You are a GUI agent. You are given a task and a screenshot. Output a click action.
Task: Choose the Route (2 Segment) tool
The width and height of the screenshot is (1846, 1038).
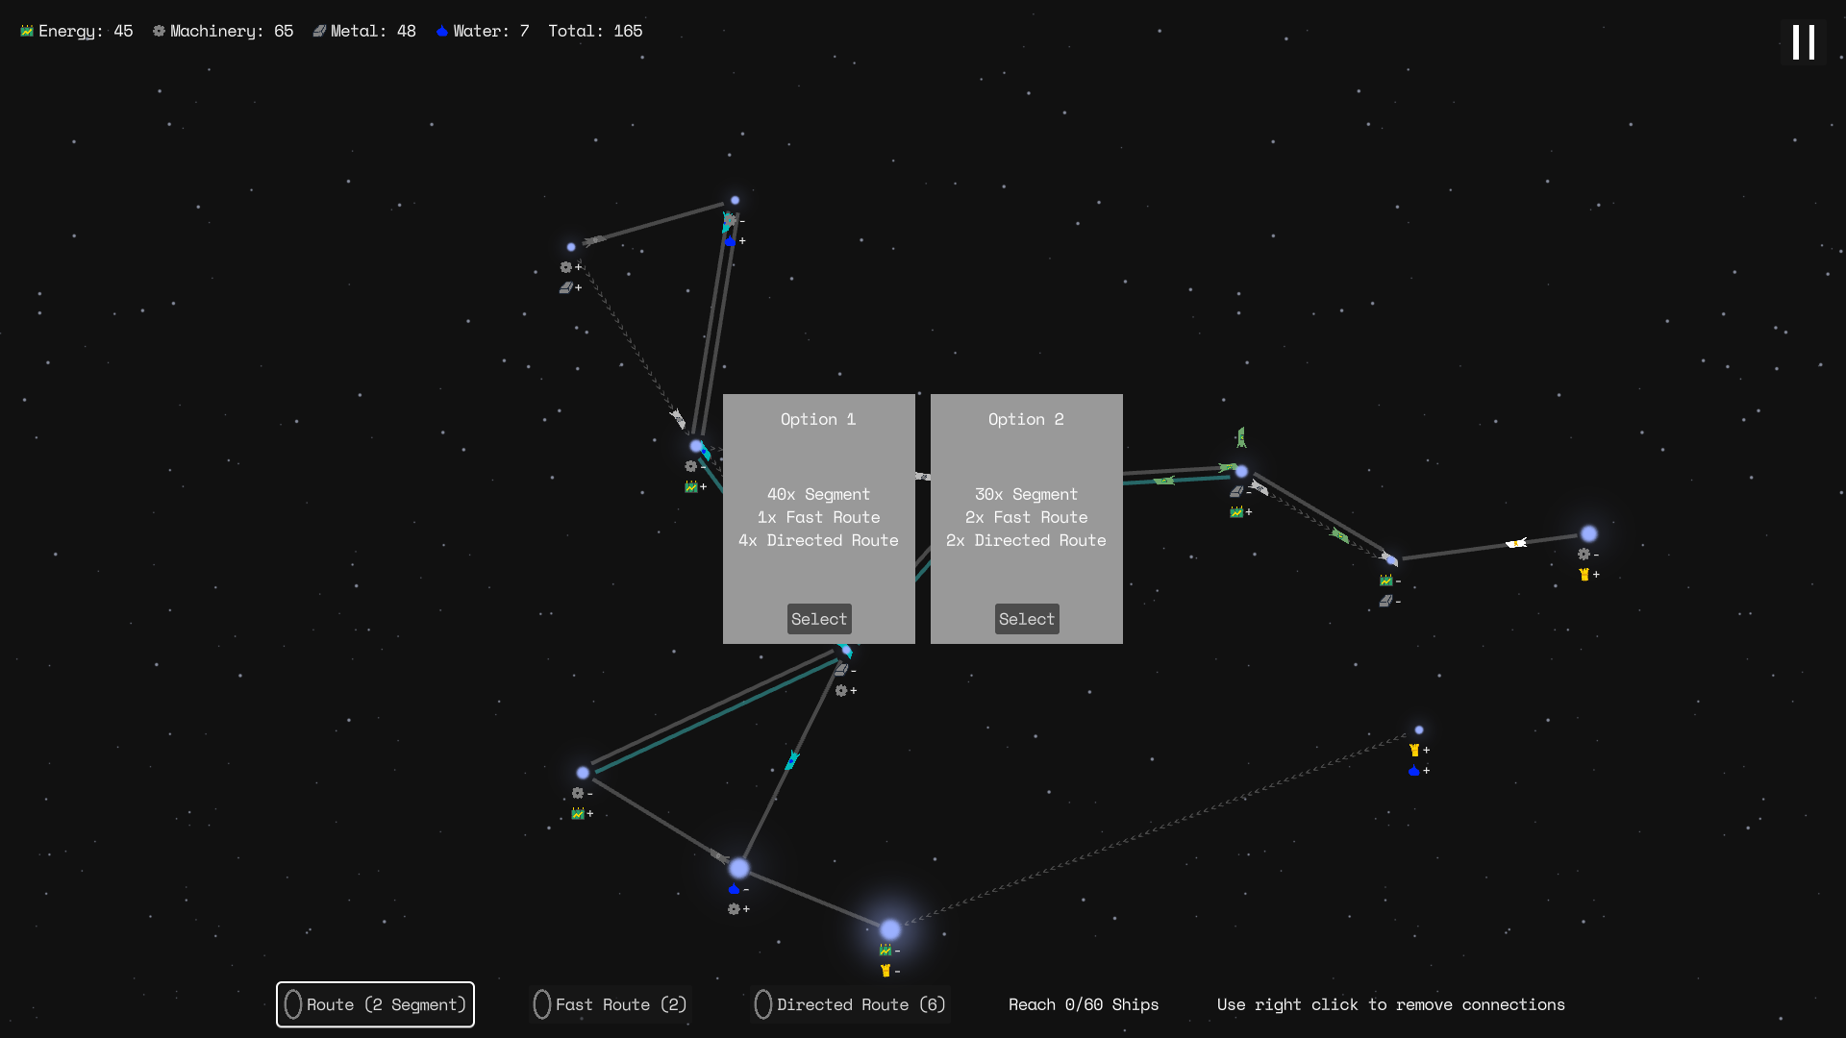click(x=375, y=1004)
